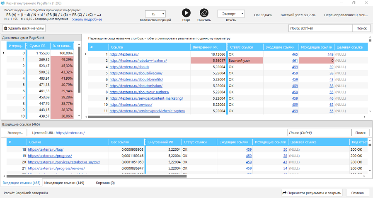Open link https://texterra.ru/about/our_authors/
373x198 pixels.
pos(139,92)
